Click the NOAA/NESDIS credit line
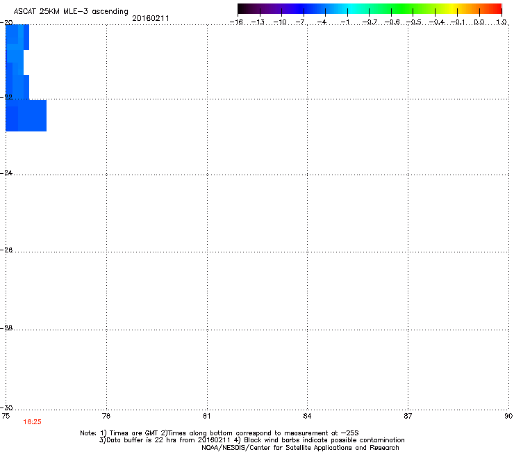 click(300, 448)
